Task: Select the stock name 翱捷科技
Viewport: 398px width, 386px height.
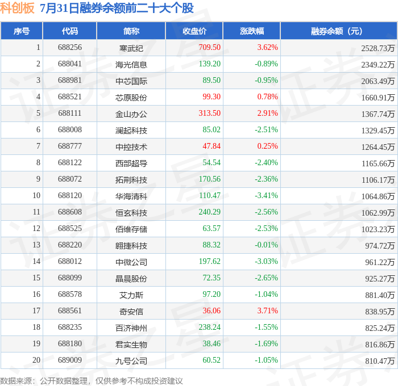Action: click(131, 246)
